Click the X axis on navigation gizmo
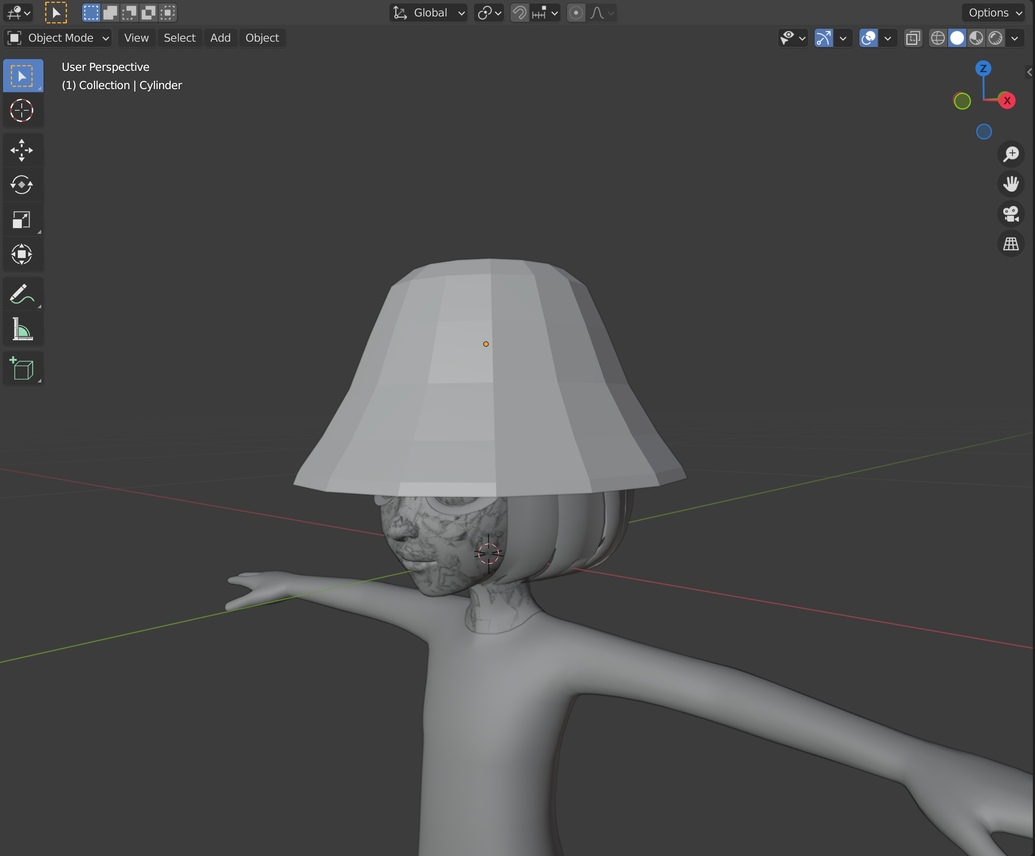1035x856 pixels. coord(1007,101)
